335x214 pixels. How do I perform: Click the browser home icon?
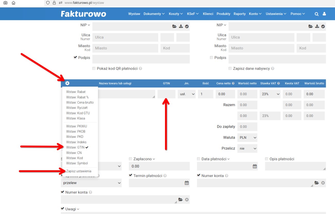(x=13, y=3)
